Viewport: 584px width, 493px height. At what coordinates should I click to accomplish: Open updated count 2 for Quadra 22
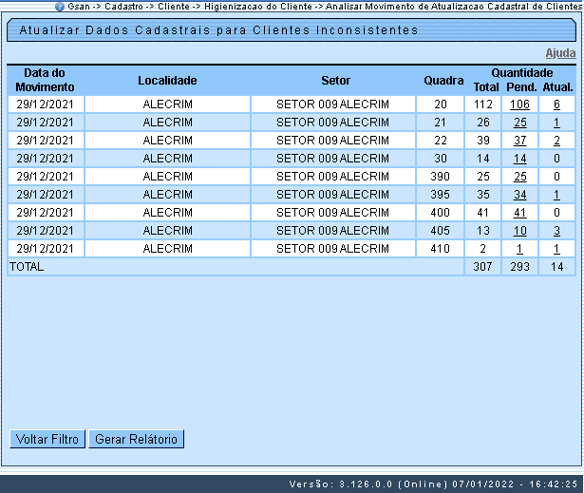point(556,141)
